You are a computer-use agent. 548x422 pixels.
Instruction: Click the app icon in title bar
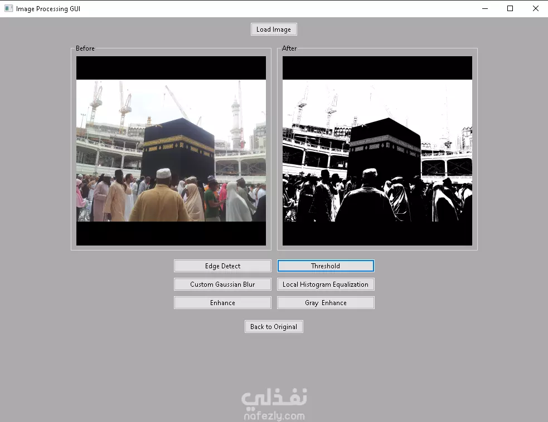click(8, 8)
